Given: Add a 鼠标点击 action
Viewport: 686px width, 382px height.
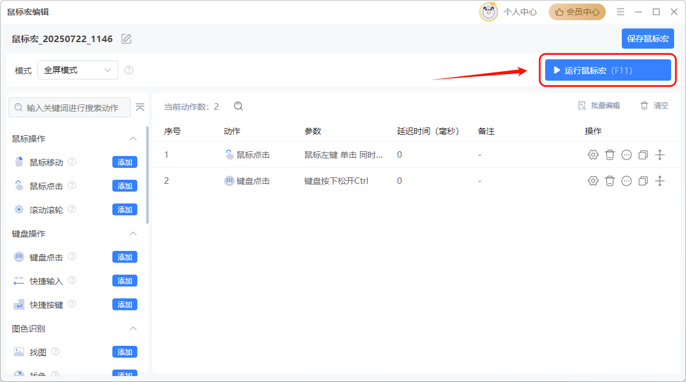Looking at the screenshot, I should click(125, 186).
